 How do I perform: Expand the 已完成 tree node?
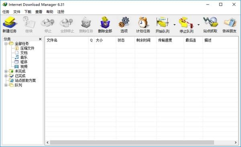(x=6, y=76)
